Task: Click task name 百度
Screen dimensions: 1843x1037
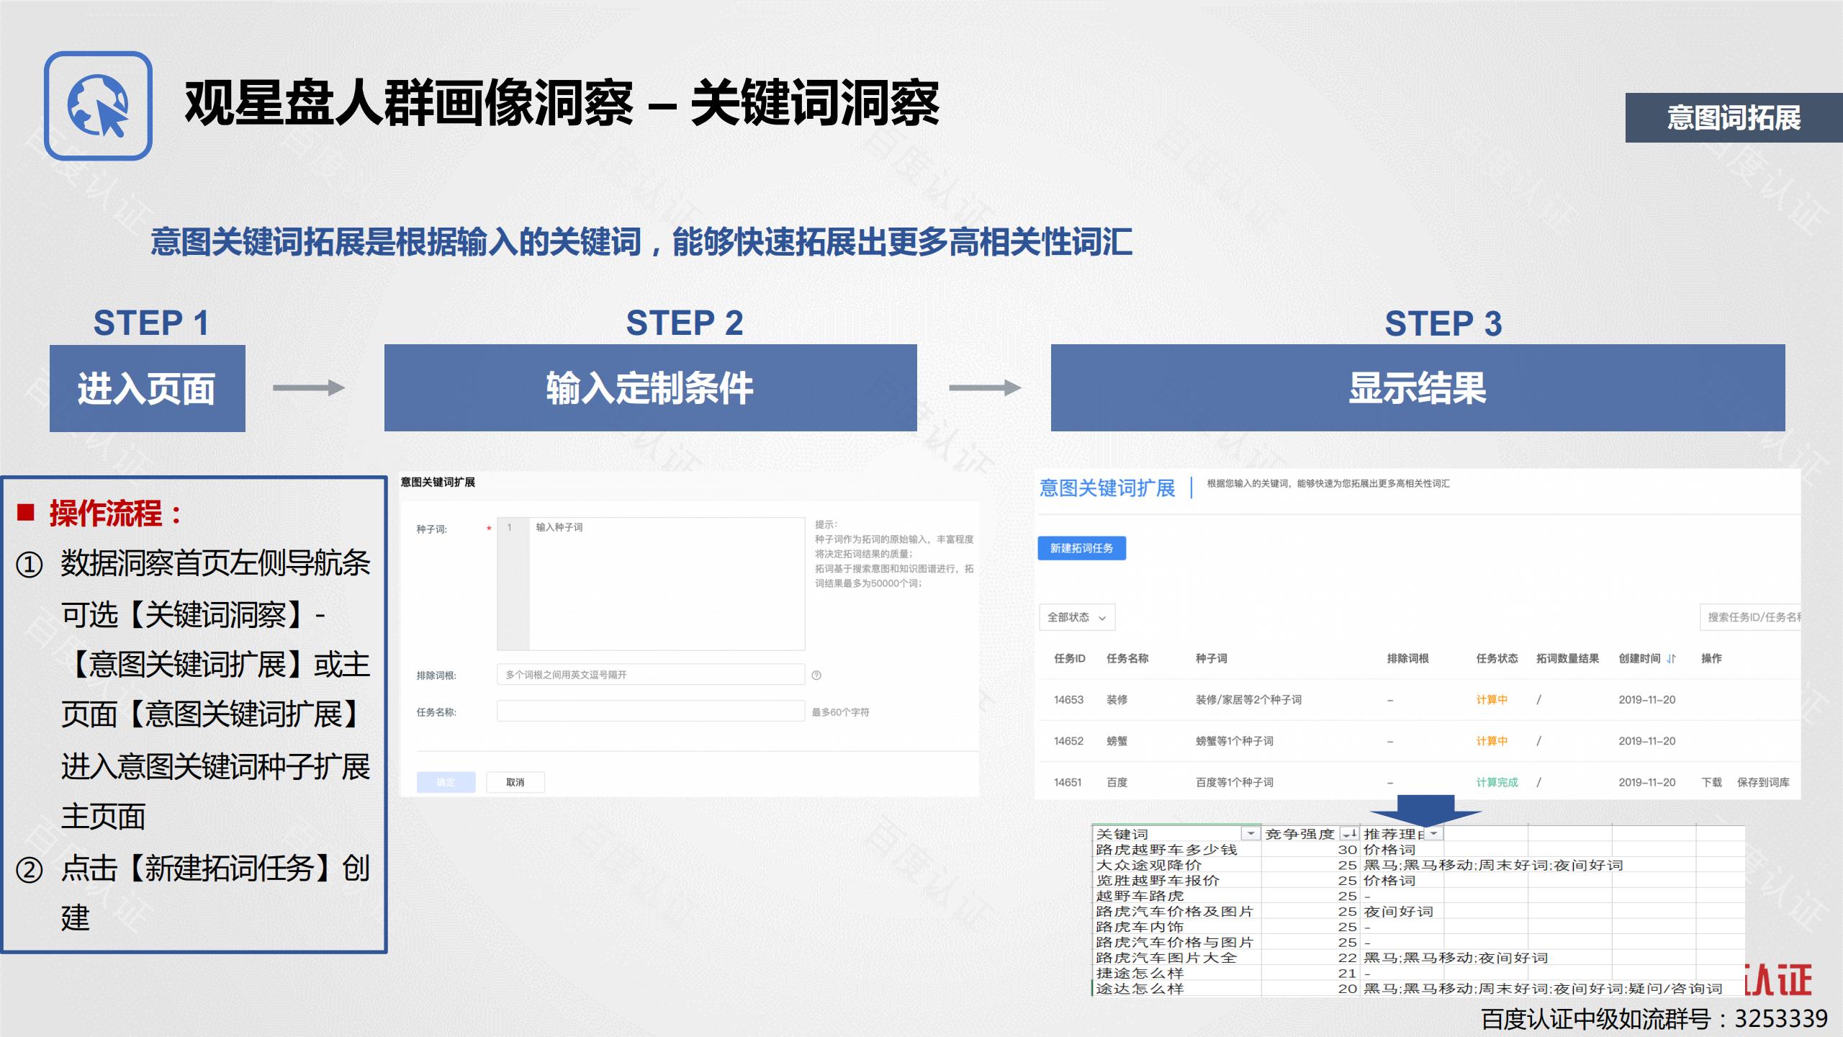Action: [x=1117, y=783]
